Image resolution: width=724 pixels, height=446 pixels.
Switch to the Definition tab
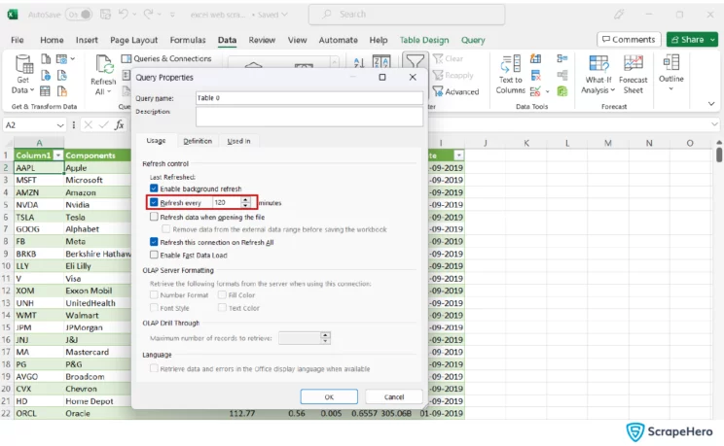198,141
